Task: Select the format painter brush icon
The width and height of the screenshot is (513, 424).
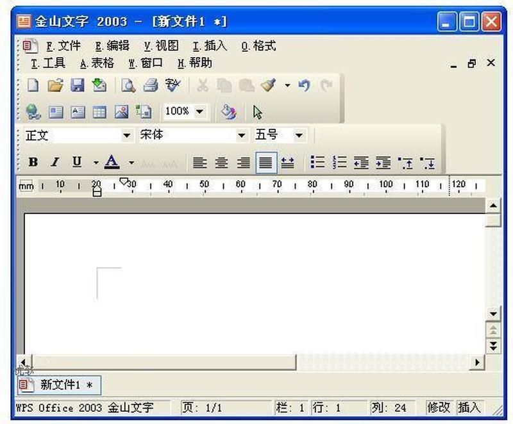Action: 269,86
